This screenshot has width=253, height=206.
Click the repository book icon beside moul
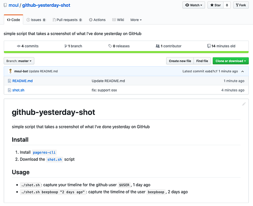[x=5, y=5]
